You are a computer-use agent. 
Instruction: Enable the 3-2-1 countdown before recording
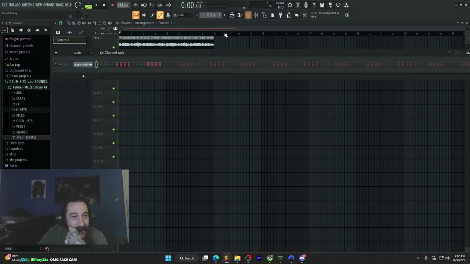point(152,5)
